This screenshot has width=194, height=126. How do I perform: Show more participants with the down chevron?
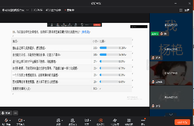point(171,115)
